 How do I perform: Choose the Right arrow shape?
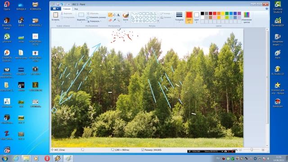148,17
